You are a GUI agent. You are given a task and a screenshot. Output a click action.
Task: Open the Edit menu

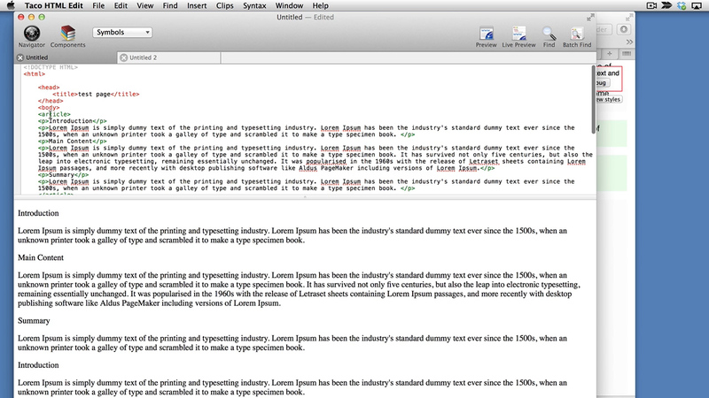click(121, 6)
